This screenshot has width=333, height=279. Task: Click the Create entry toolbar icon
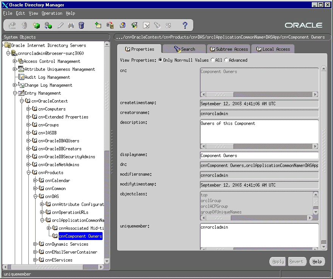pos(98,25)
